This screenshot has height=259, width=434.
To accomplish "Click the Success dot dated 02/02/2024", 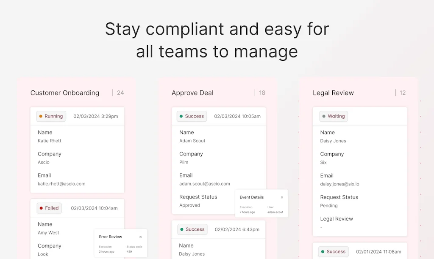I will click(x=183, y=229).
